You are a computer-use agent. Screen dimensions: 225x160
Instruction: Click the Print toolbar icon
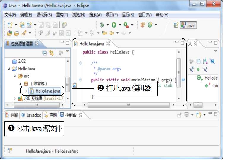click(x=55, y=25)
